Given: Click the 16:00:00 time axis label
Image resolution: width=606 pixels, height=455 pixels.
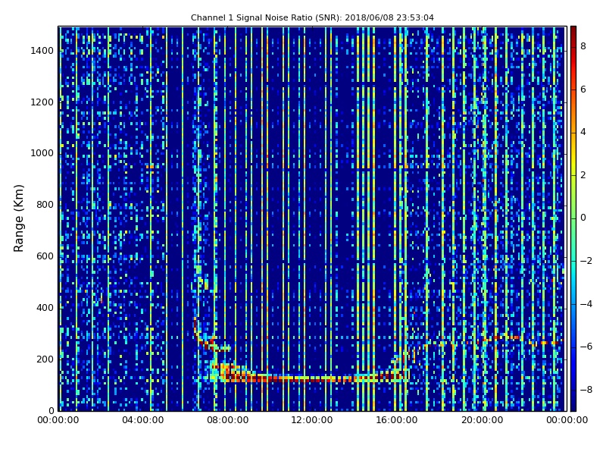Looking at the screenshot, I should point(397,420).
